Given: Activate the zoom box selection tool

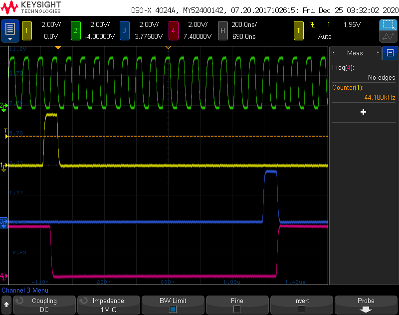Looking at the screenshot, I should click(389, 25).
